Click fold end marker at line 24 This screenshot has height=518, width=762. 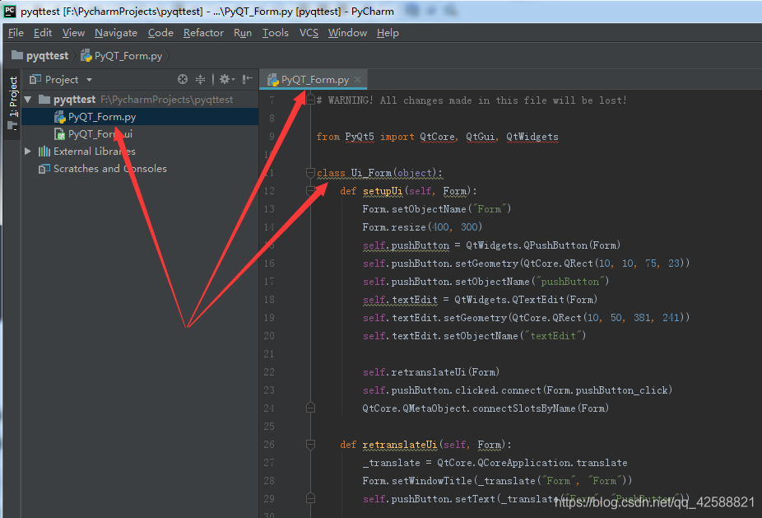[310, 408]
